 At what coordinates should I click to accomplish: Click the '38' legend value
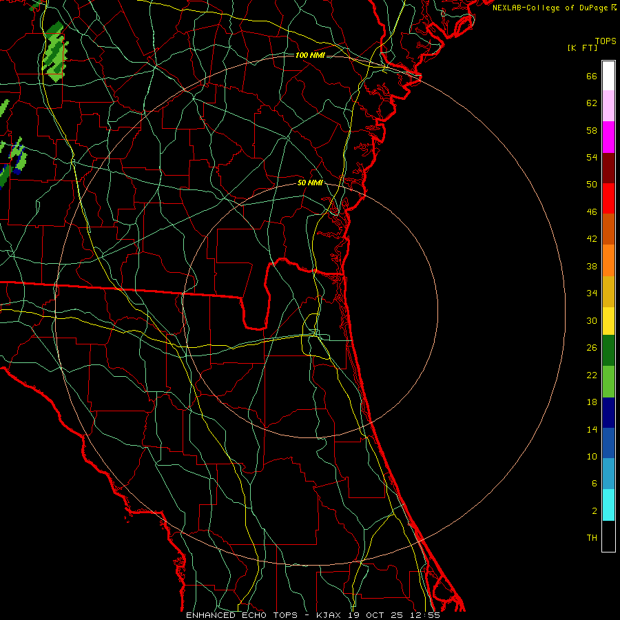pos(592,267)
